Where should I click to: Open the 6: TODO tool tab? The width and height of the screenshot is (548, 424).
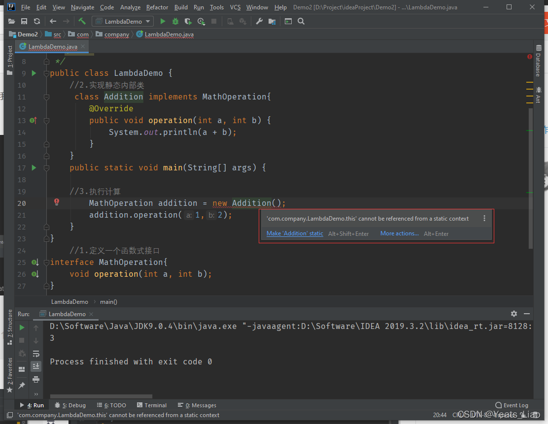pos(111,405)
